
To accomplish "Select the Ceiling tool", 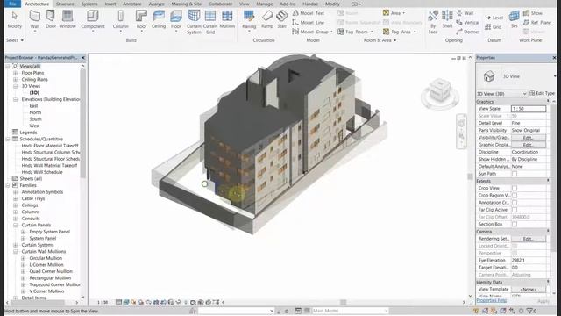I will [159, 19].
